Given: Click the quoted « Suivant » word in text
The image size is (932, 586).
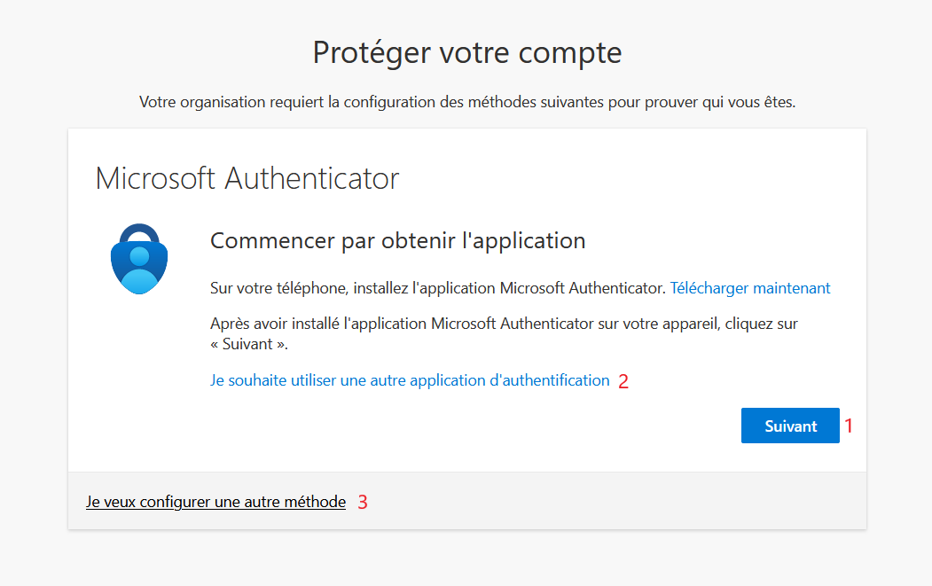Looking at the screenshot, I should pyautogui.click(x=249, y=344).
